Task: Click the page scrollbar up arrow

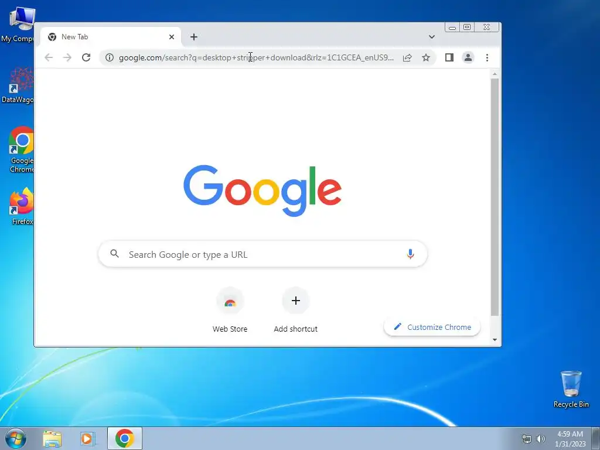Action: click(x=495, y=74)
